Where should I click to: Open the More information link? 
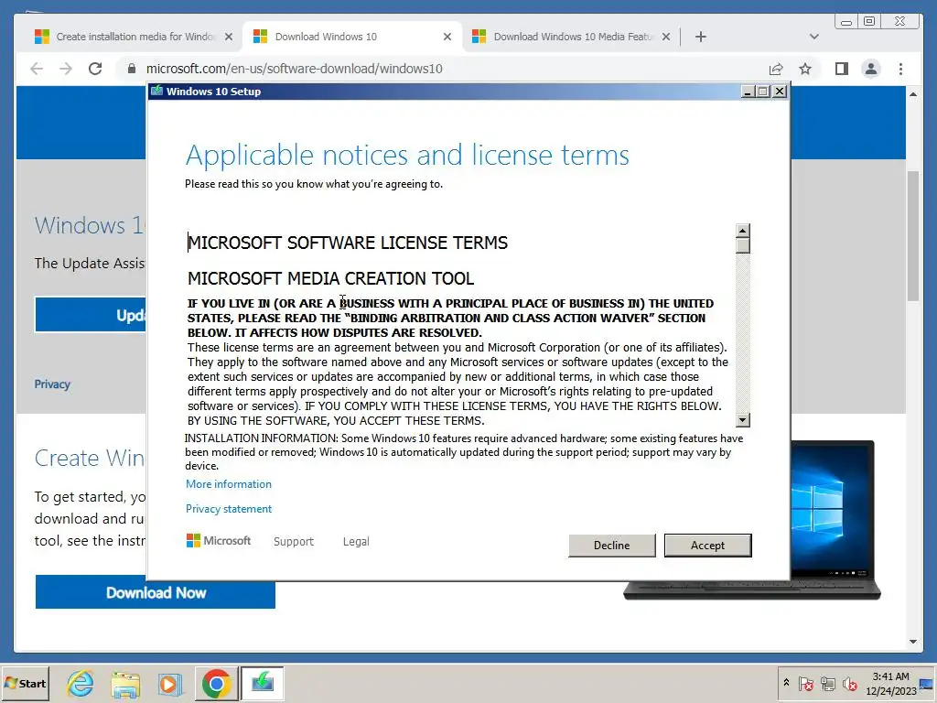(x=228, y=484)
